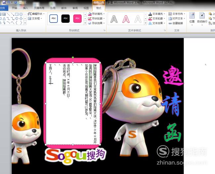Select the Oval shape
This screenshot has height=174, width=215.
point(21,14)
